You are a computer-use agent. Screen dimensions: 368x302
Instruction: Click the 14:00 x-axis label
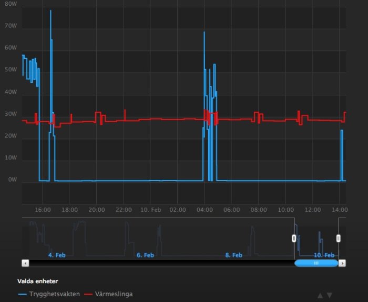[x=340, y=210]
